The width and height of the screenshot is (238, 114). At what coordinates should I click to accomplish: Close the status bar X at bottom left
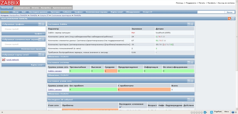pos(2,112)
